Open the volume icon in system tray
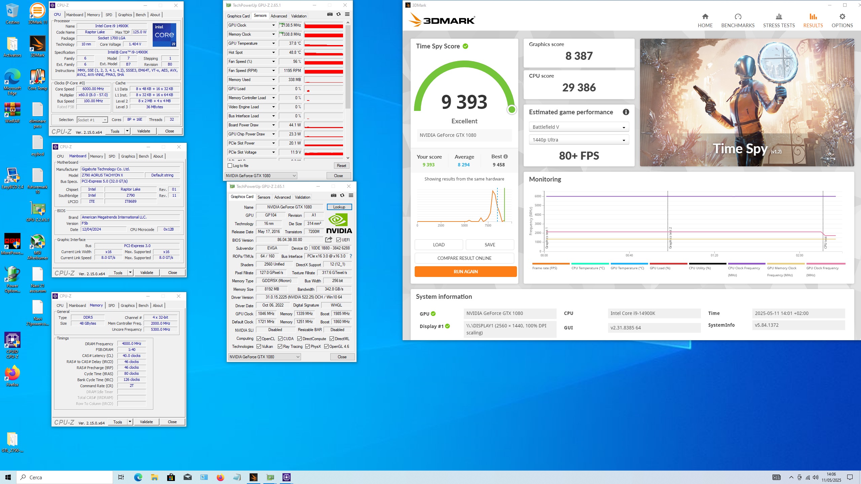 [816, 477]
